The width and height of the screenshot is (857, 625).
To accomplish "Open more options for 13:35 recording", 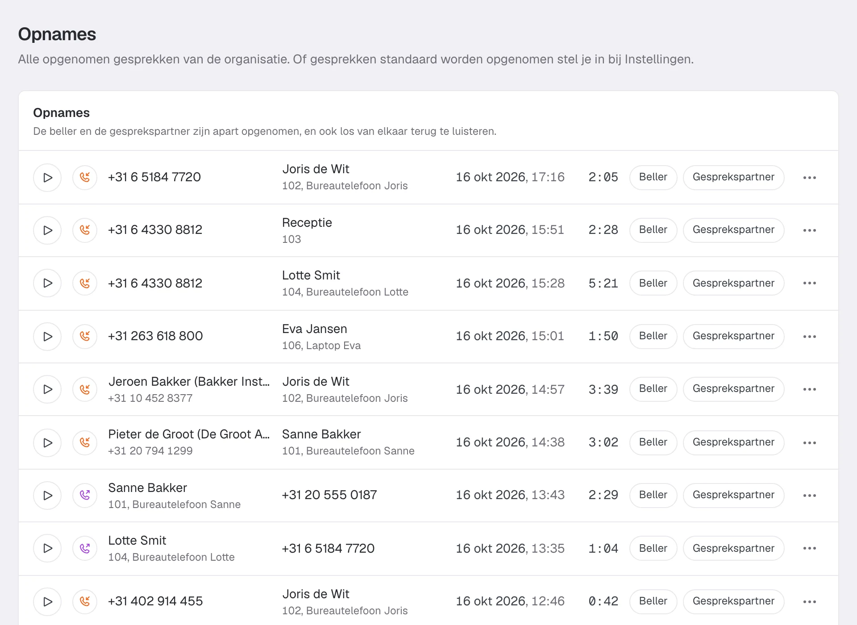I will [809, 548].
